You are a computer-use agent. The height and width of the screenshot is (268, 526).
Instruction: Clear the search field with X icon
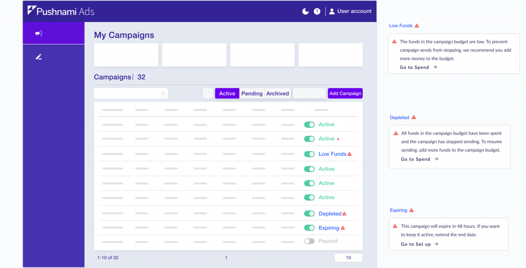pos(163,94)
